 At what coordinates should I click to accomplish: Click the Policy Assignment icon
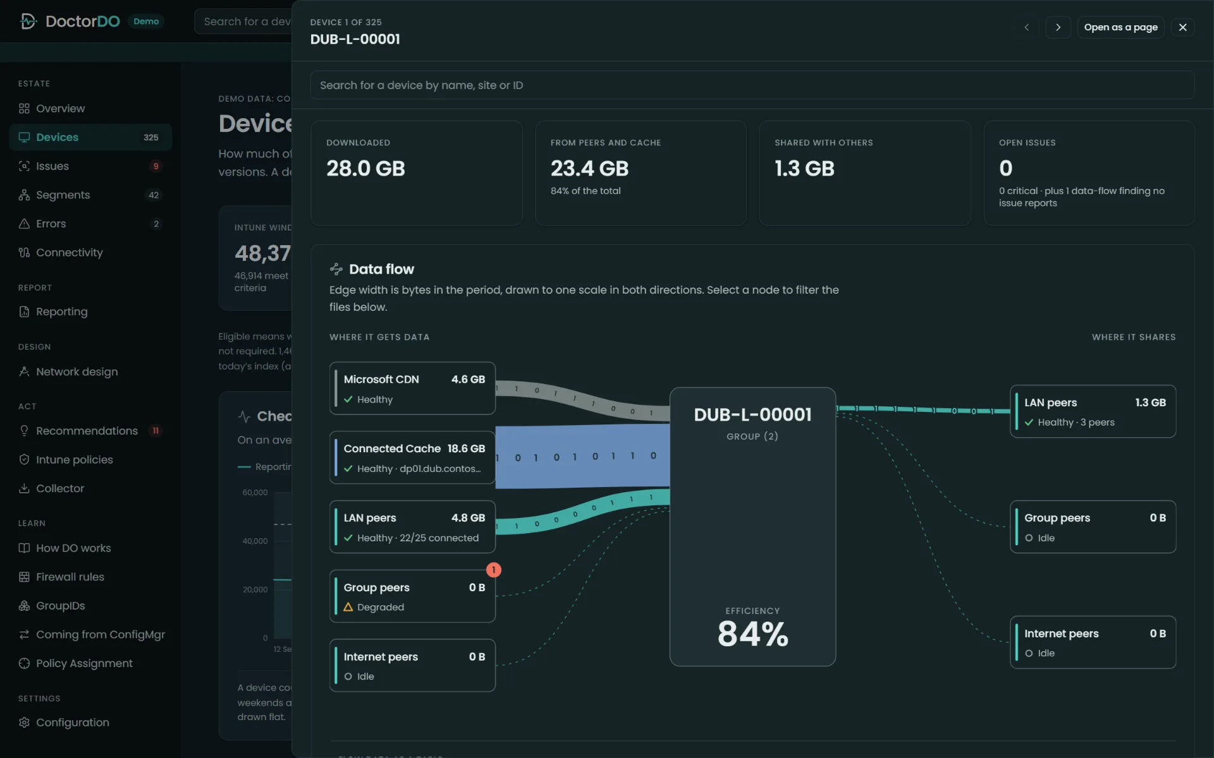[x=24, y=663]
